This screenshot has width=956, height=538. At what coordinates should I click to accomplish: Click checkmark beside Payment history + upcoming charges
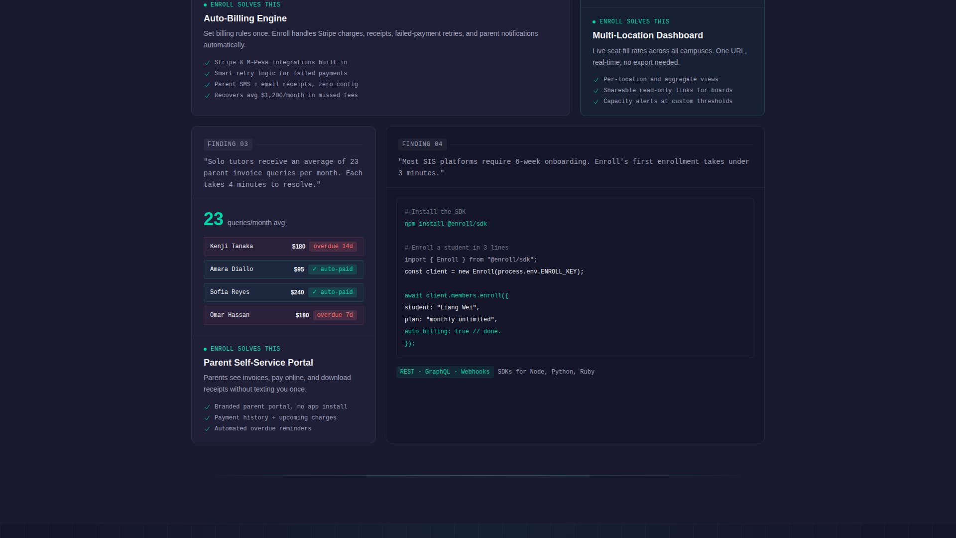click(x=207, y=418)
